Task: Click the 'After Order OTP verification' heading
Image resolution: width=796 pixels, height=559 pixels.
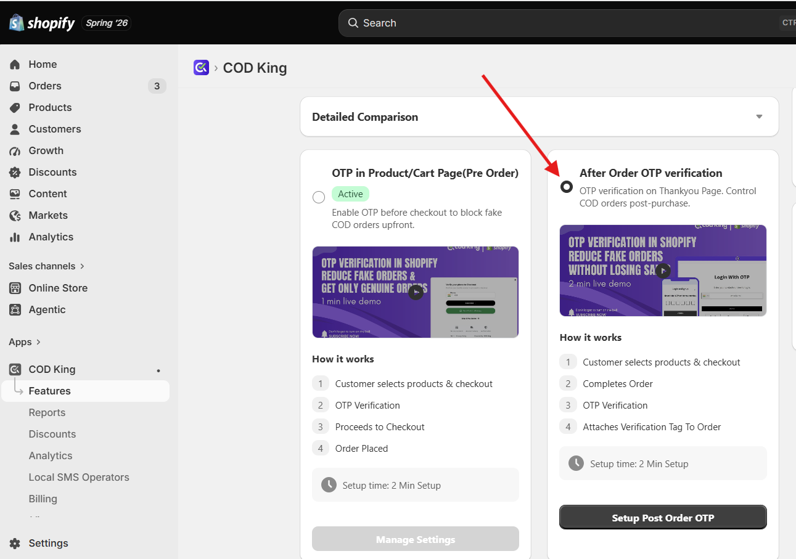Action: pyautogui.click(x=651, y=173)
